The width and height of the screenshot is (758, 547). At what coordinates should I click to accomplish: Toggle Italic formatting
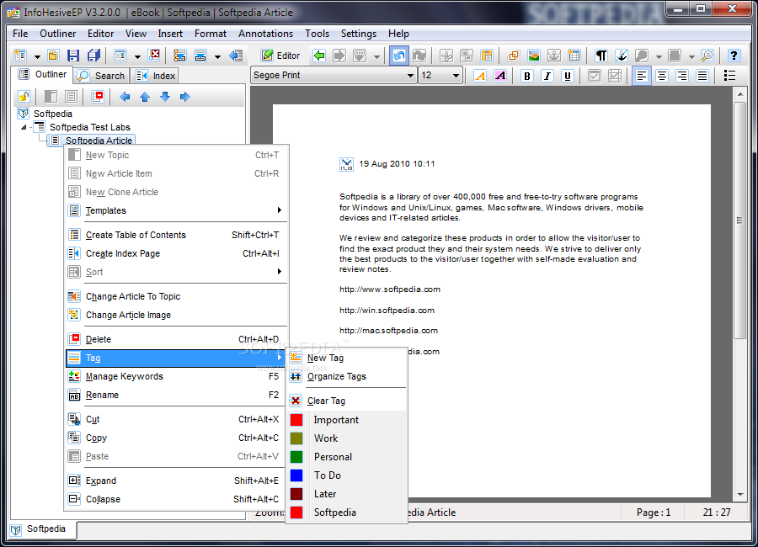tap(547, 76)
